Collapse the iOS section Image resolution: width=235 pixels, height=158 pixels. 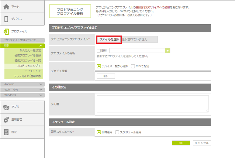click(41, 46)
